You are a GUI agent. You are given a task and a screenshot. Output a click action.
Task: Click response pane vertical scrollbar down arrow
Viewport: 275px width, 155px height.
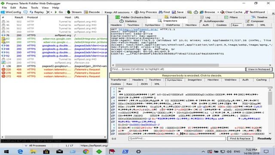click(x=270, y=133)
